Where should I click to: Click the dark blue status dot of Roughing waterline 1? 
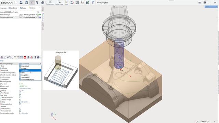click(x=40, y=17)
